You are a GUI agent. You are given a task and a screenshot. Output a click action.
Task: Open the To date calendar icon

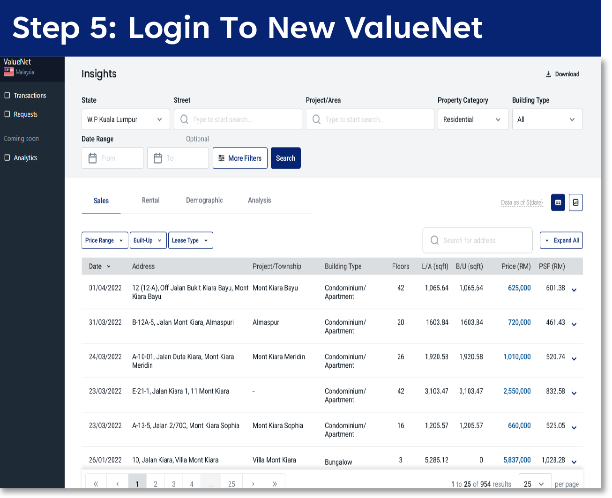(x=158, y=158)
